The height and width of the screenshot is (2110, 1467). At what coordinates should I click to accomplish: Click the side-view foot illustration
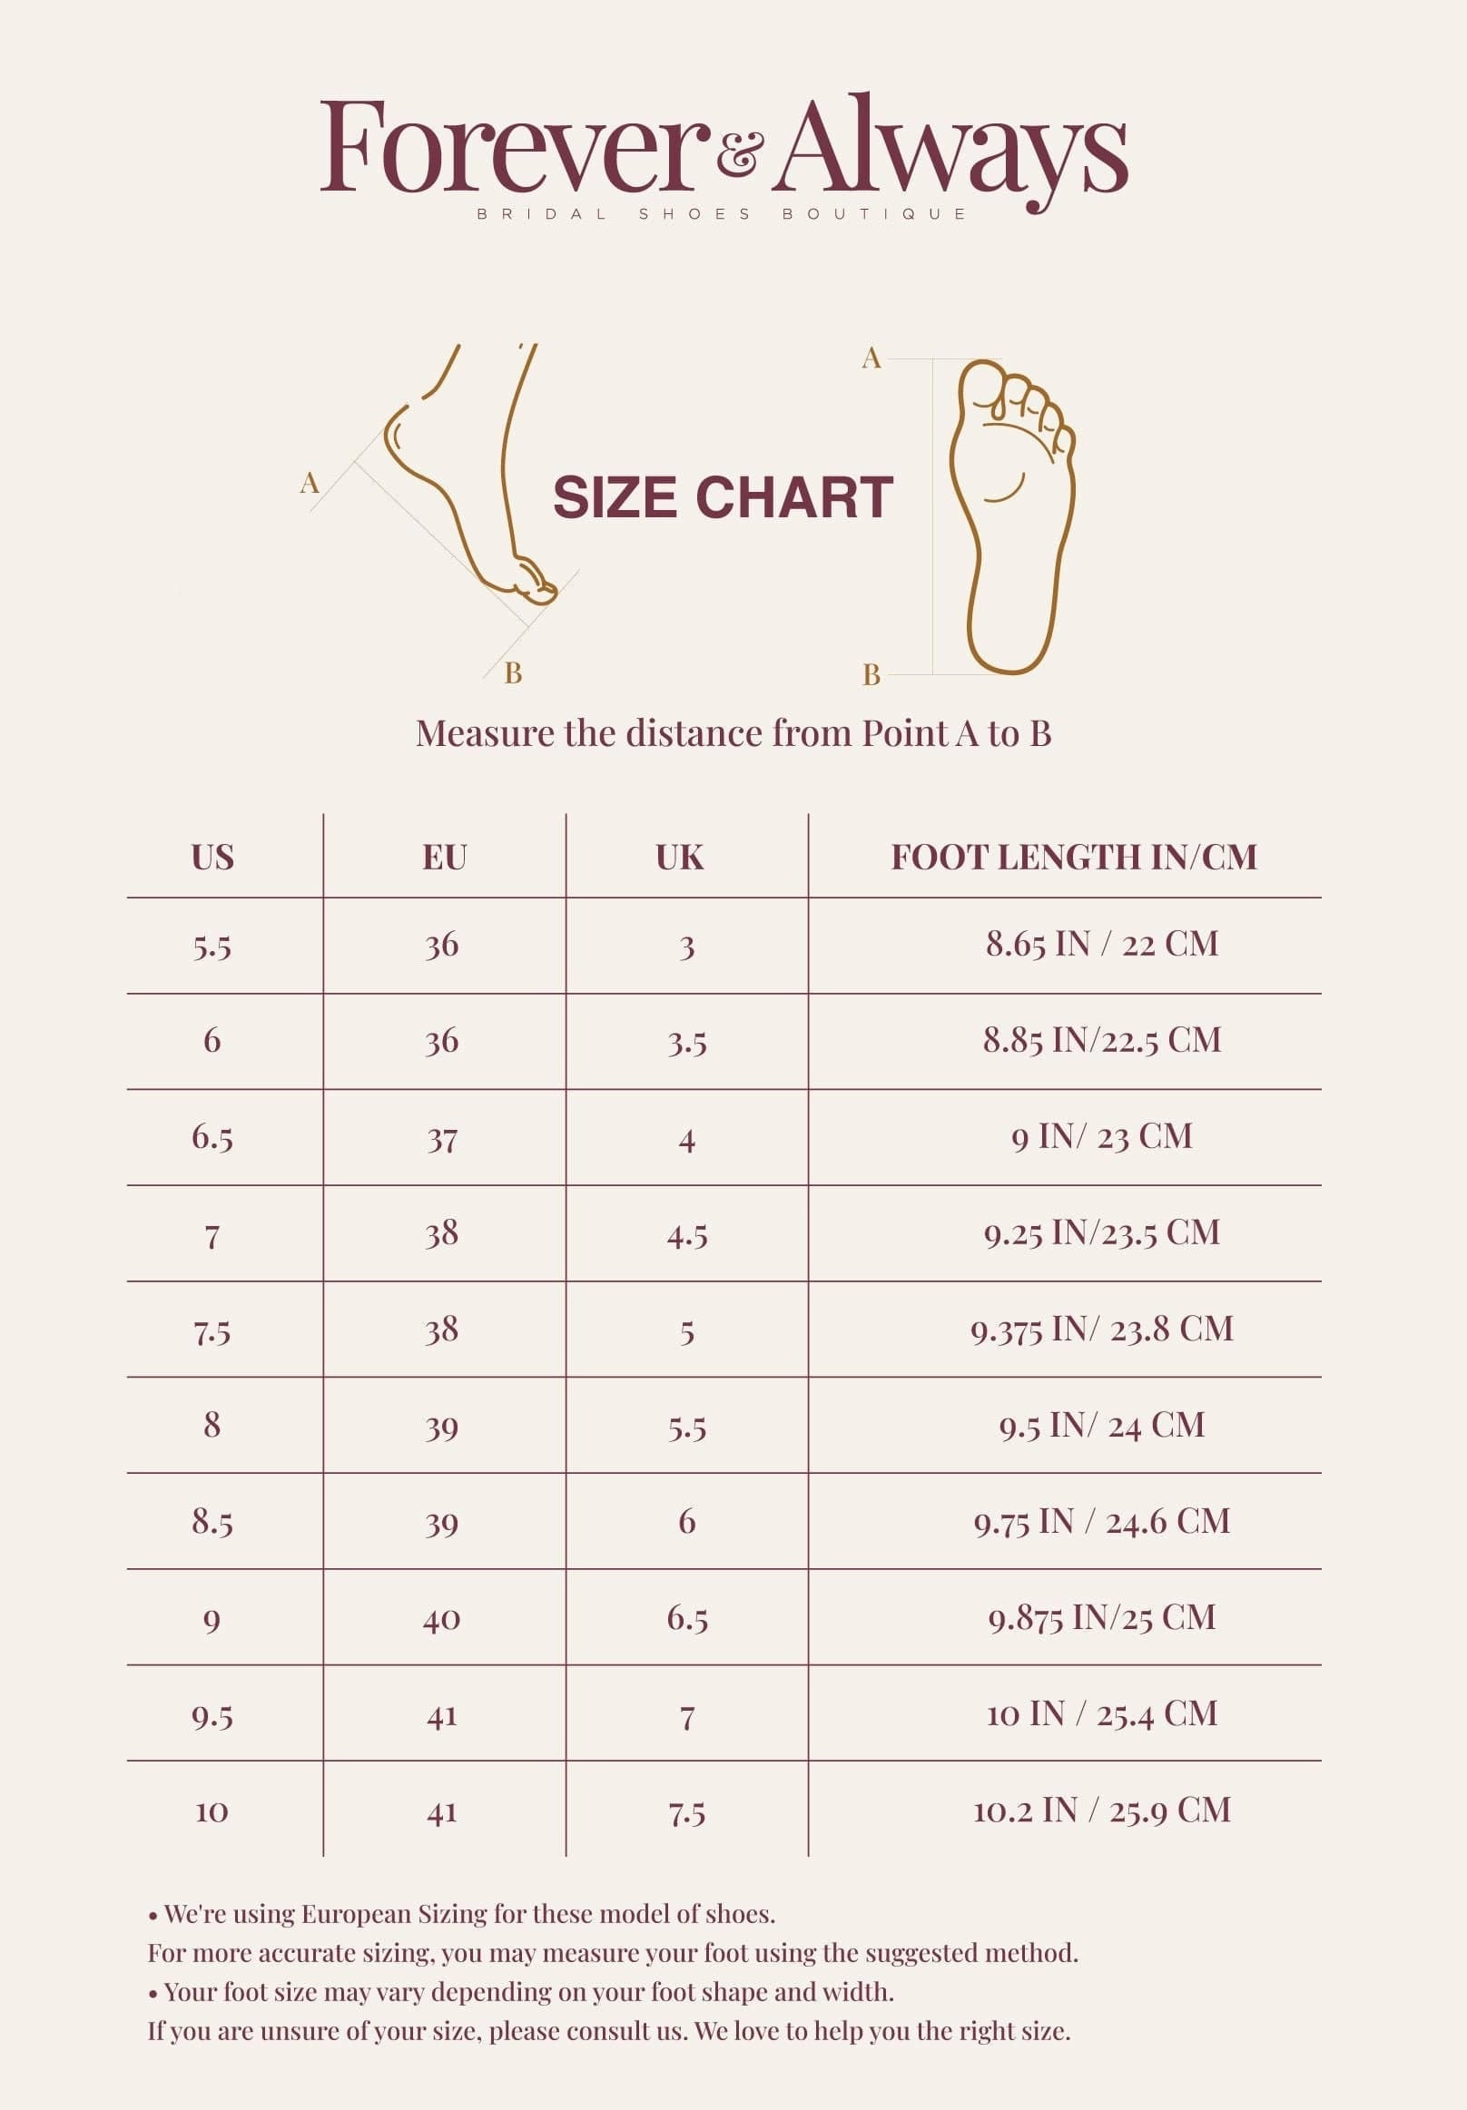coord(468,478)
